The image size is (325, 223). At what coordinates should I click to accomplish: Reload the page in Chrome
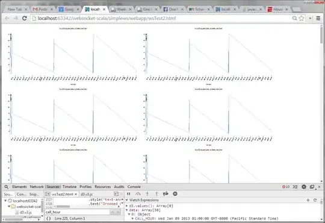[25, 18]
